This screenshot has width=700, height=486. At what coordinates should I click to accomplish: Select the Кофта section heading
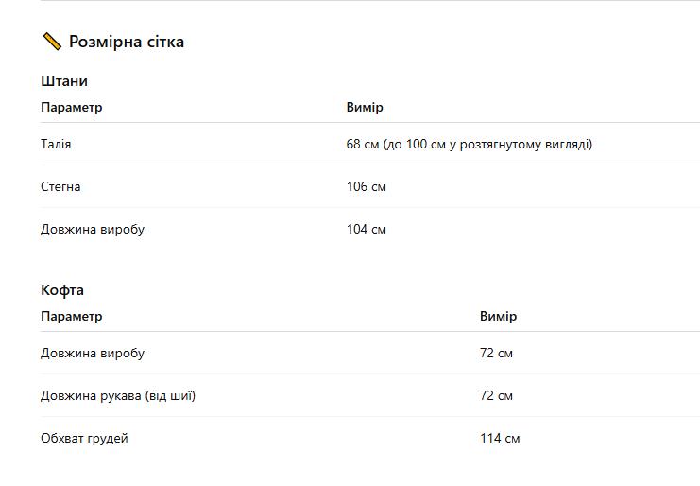(x=62, y=290)
